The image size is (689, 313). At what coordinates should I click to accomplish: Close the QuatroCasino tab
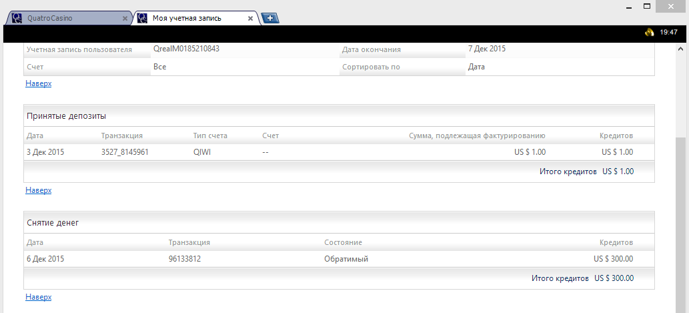point(125,19)
